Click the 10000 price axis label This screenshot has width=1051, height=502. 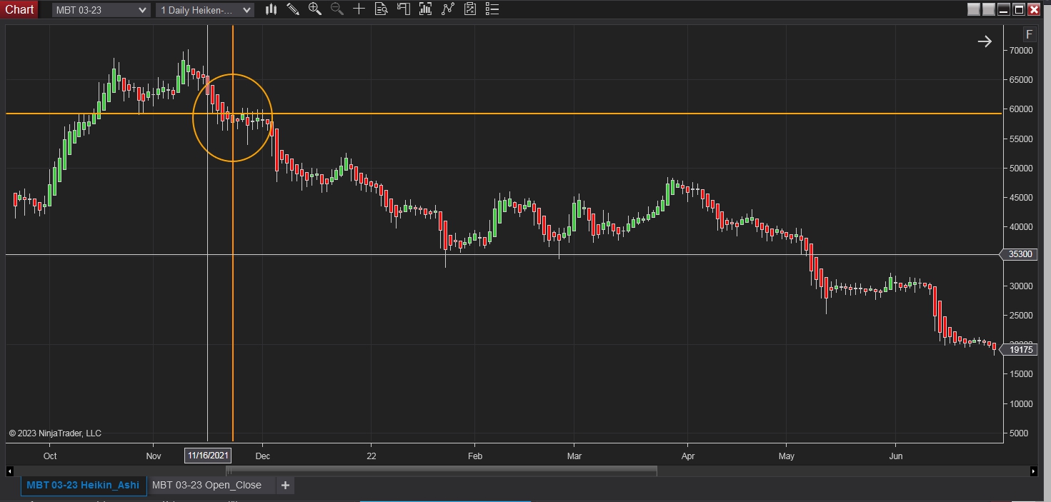coord(1021,403)
